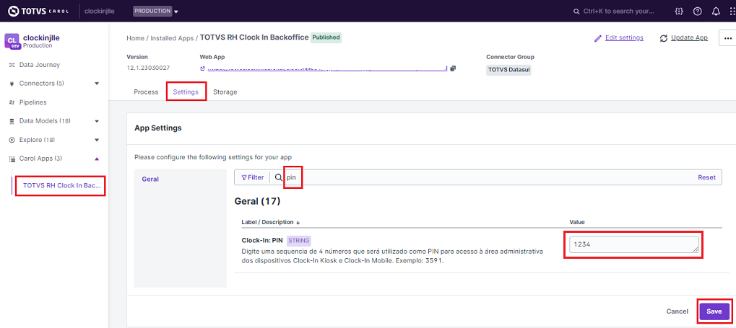Click Update App link

click(689, 37)
